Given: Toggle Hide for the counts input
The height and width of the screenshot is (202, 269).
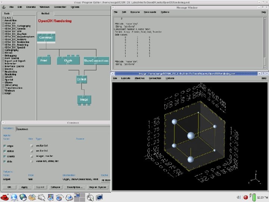Looking at the screenshot, I should tap(31, 156).
